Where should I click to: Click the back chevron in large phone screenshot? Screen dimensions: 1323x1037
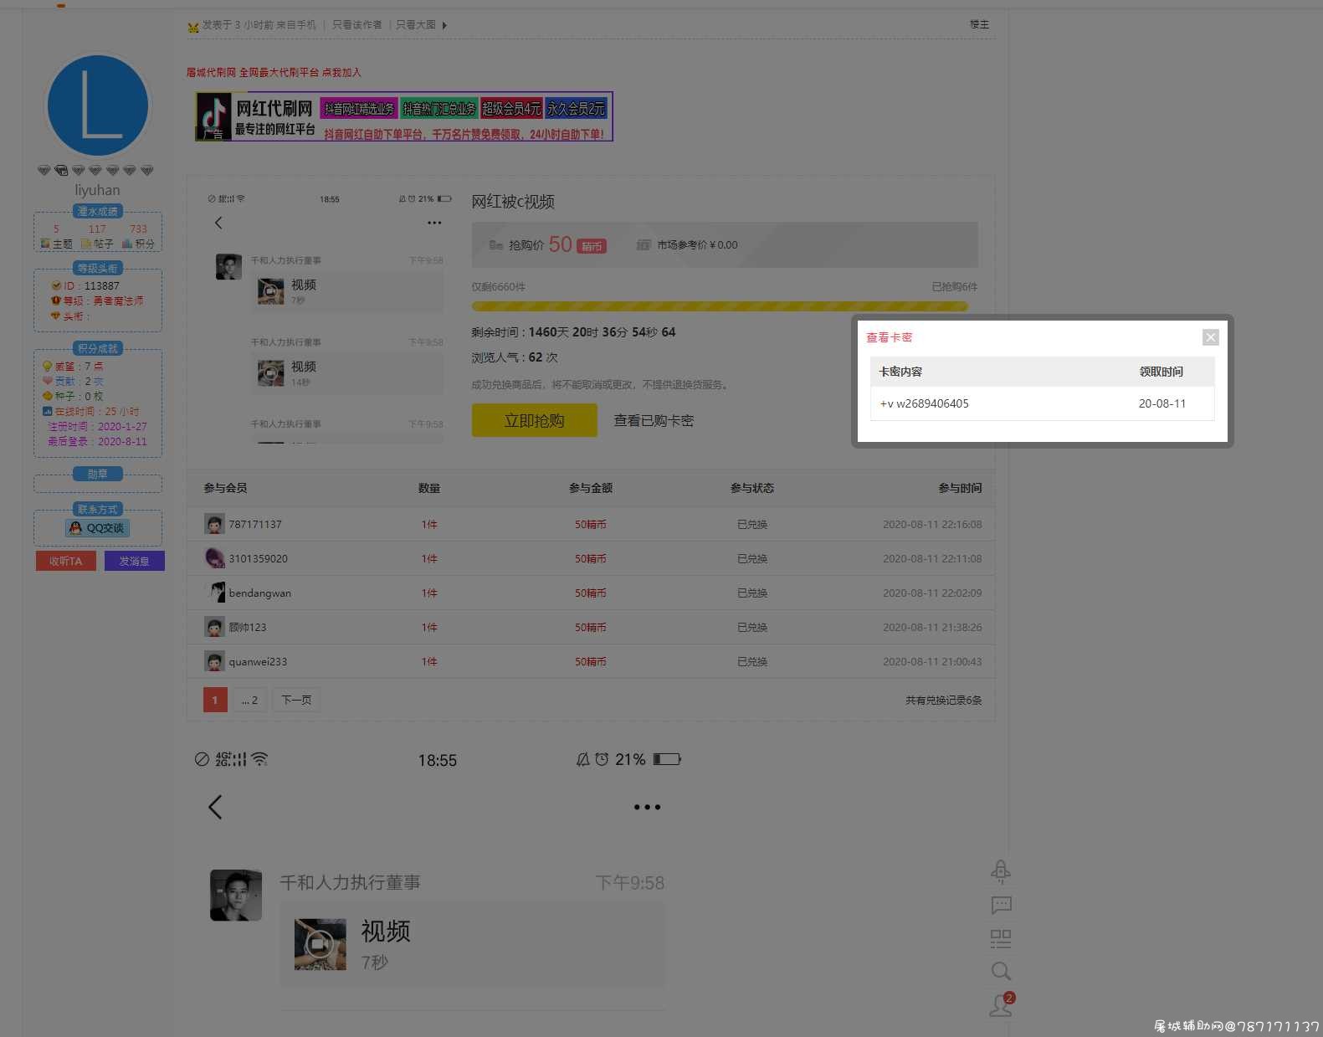click(215, 807)
